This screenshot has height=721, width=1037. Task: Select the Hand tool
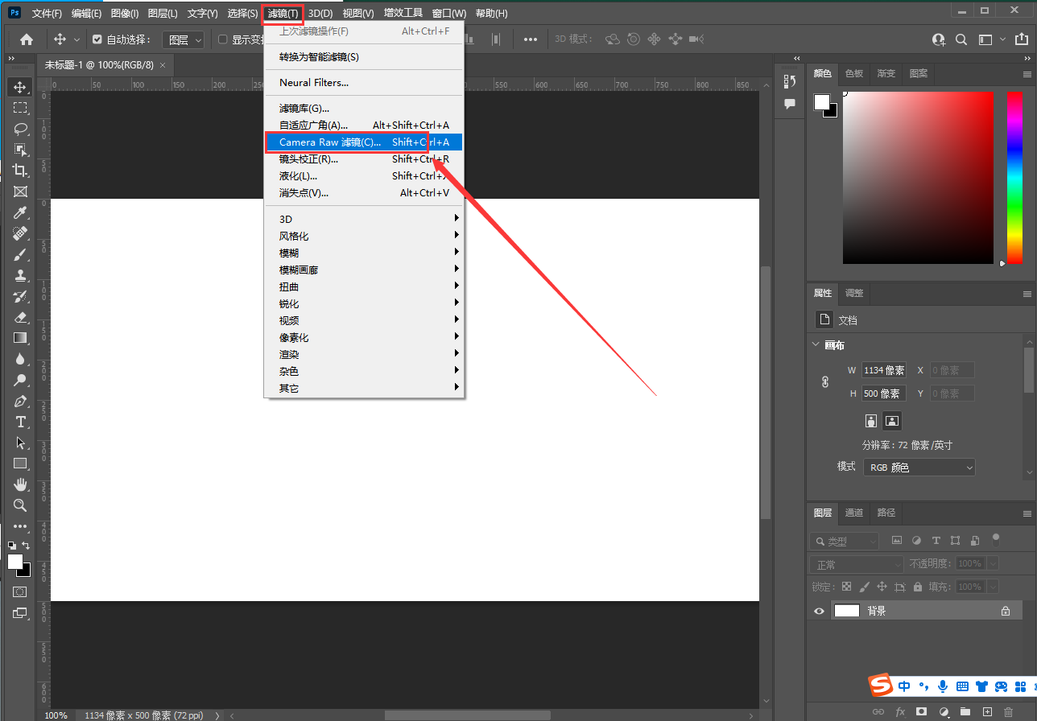[x=20, y=484]
